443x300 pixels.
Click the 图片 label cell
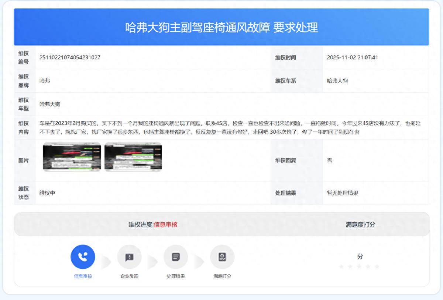[24, 160]
